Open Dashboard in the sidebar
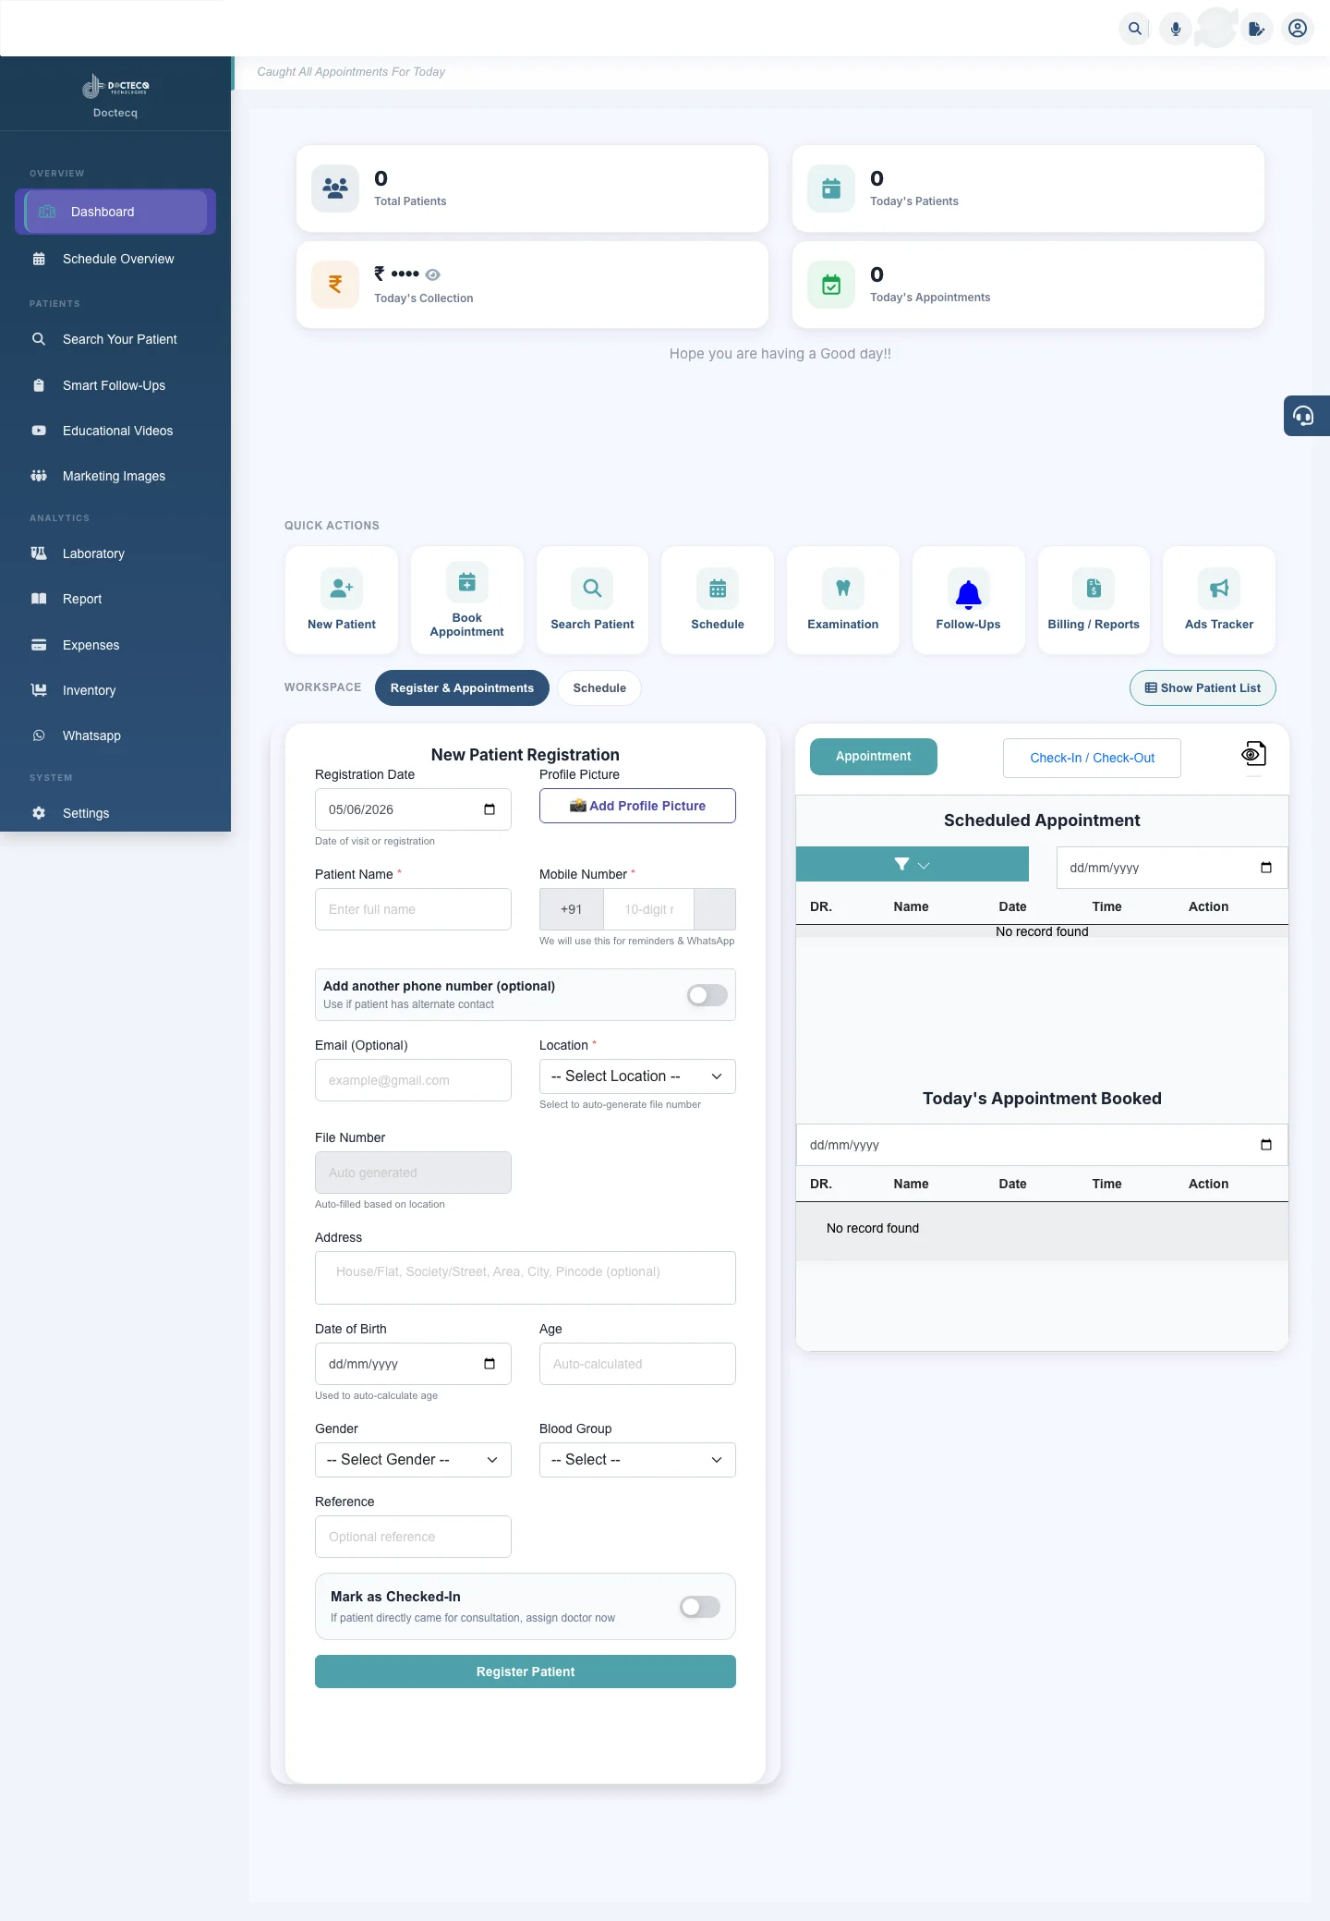1330x1921 pixels. [115, 212]
